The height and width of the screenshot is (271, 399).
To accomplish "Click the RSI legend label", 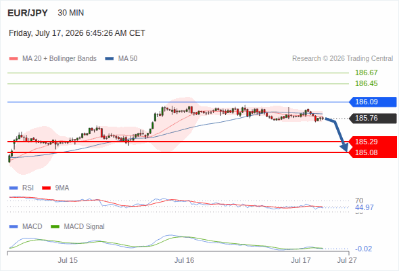I will pyautogui.click(x=28, y=188).
